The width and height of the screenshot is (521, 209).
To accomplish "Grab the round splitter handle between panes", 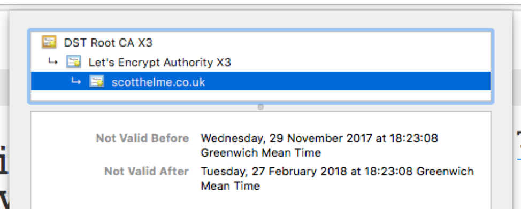I will 261,107.
